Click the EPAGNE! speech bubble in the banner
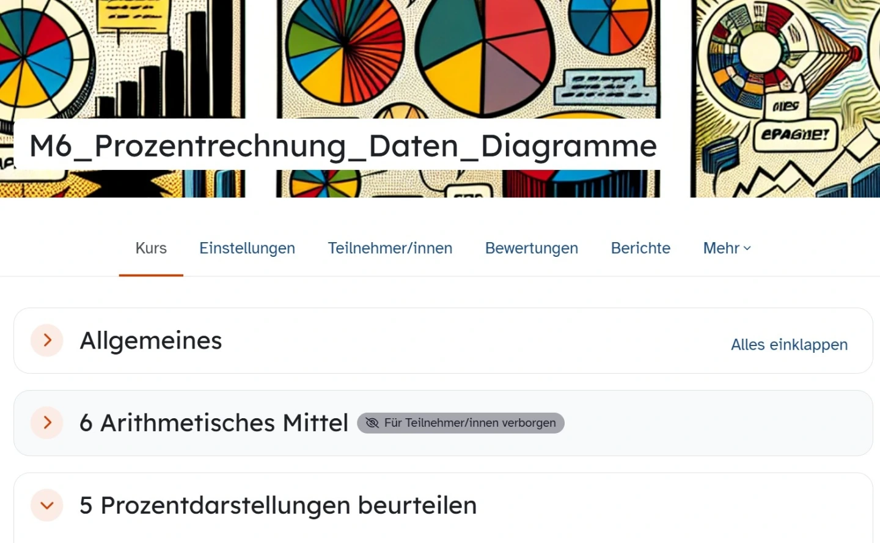 click(x=794, y=134)
